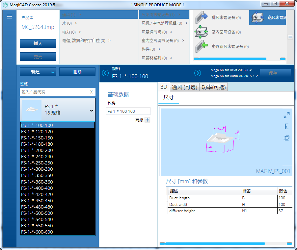297x250 pixels.
Task: Expand 3D preview to full screen
Action: pyautogui.click(x=286, y=115)
